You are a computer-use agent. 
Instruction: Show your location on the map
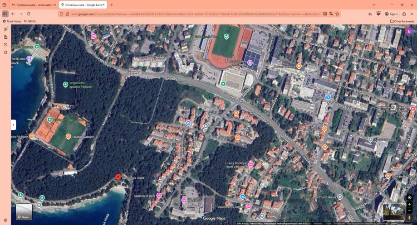[410, 198]
